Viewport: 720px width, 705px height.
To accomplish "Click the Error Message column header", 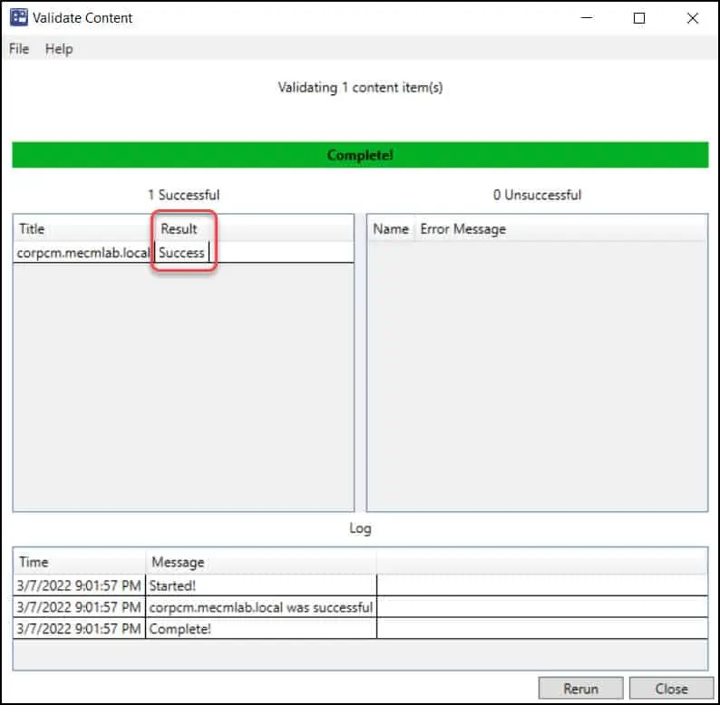I will (x=463, y=228).
